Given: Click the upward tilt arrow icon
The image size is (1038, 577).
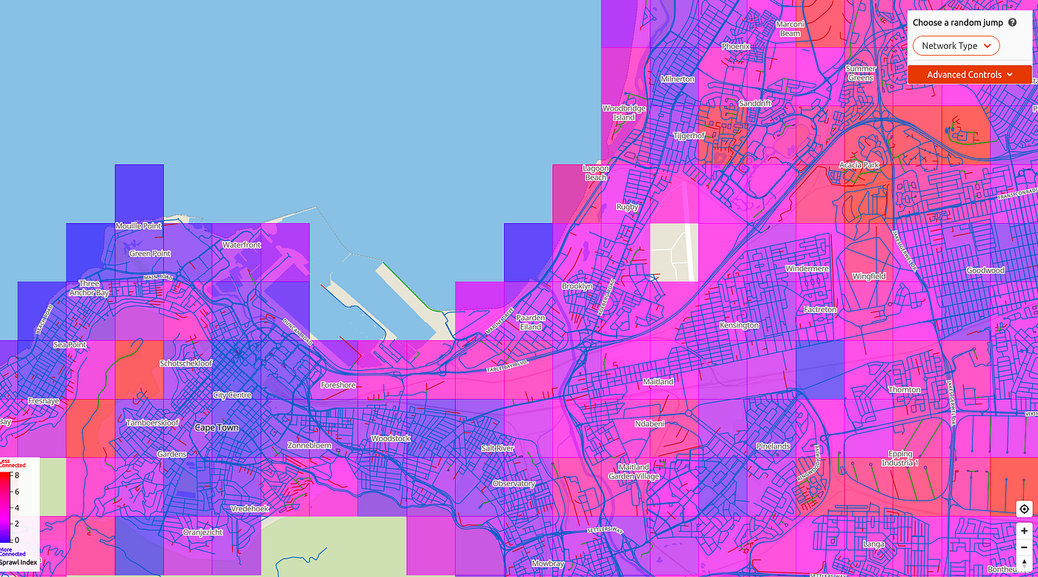Looking at the screenshot, I should (1024, 561).
